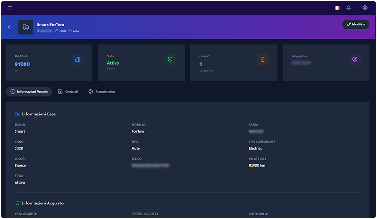Open the user profile menu
This screenshot has width=377, height=219.
365,8
